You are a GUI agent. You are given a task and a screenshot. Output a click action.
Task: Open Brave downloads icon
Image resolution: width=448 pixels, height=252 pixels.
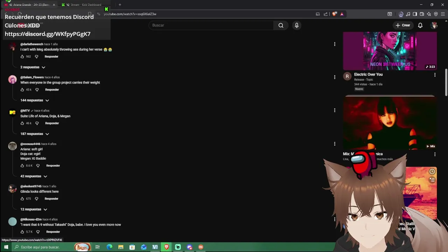click(x=401, y=14)
